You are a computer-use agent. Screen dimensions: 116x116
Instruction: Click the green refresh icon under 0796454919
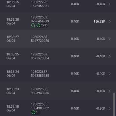pyautogui.click(x=33, y=26)
